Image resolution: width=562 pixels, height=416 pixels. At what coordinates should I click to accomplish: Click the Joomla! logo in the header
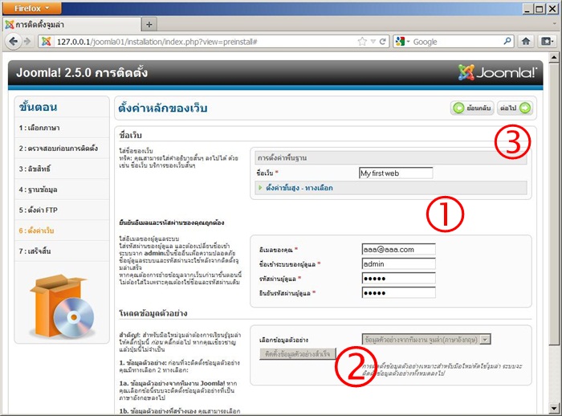point(498,72)
